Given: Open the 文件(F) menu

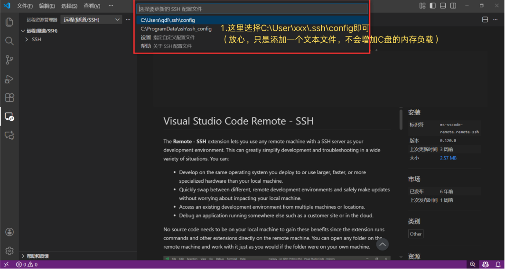Looking at the screenshot, I should [25, 6].
